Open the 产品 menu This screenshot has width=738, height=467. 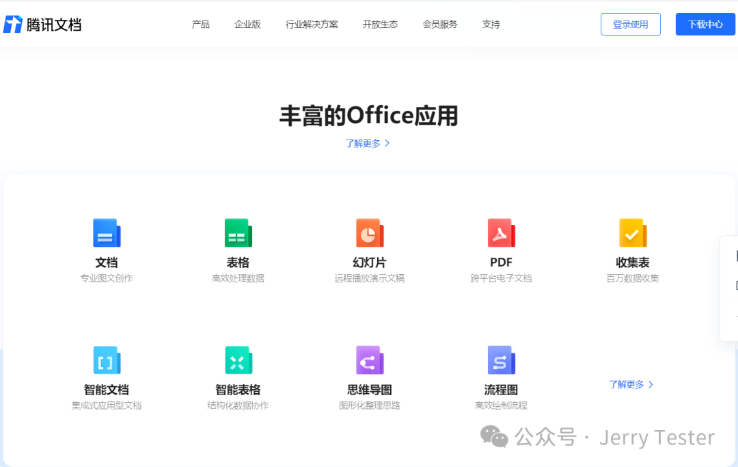200,25
